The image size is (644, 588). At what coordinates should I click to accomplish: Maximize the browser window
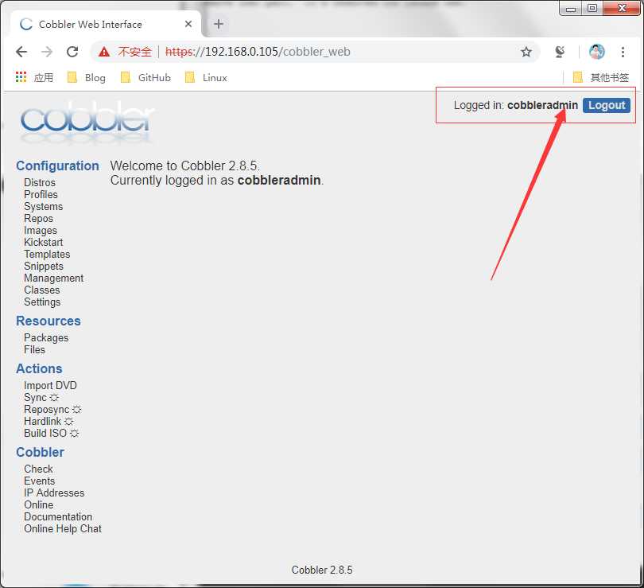coord(592,8)
